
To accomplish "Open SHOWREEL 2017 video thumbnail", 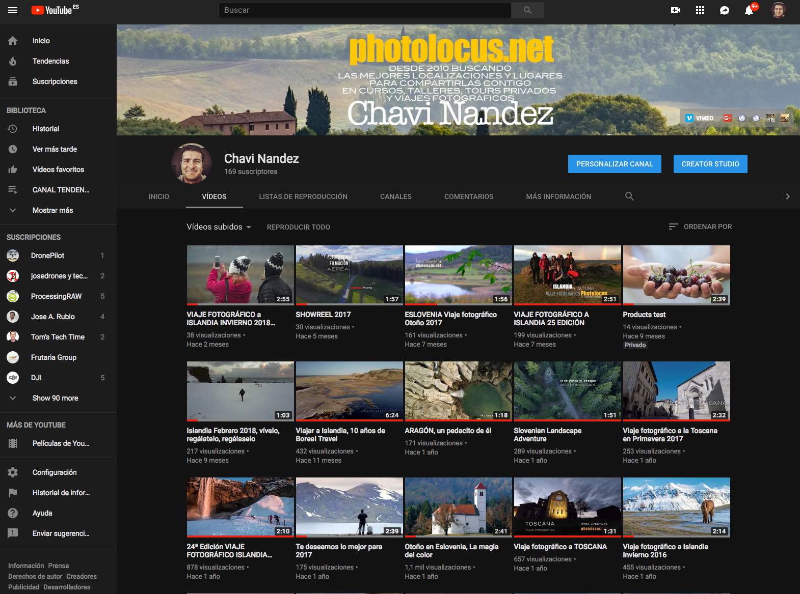I will tap(350, 275).
